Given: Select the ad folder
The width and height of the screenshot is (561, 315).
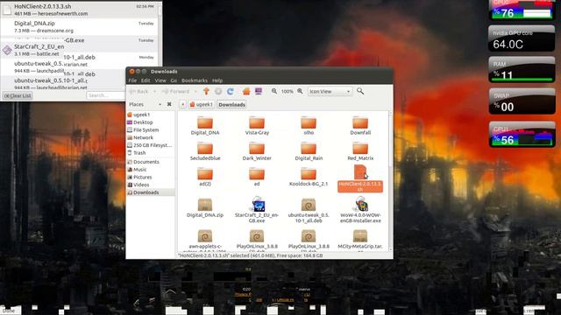Looking at the screenshot, I should tap(257, 177).
